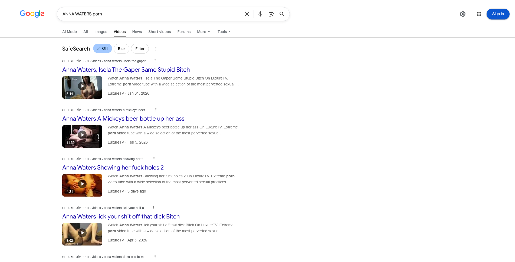Image resolution: width=515 pixels, height=262 pixels.
Task: Expand the Tools dropdown
Action: 224,32
